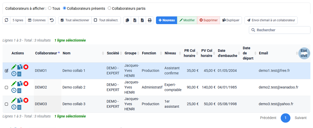Uncheck the DEMO1 row checkbox

(6, 71)
